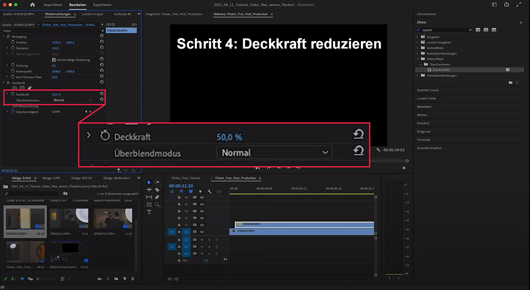Expand Skalieren parameter
This screenshot has height=290, width=530.
8,48
